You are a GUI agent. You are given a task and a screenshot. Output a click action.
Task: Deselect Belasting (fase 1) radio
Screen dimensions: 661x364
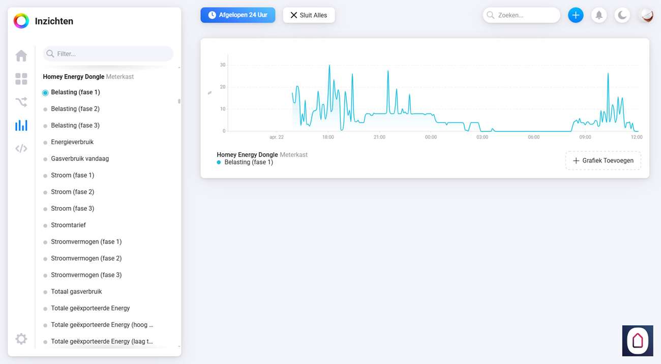point(45,93)
